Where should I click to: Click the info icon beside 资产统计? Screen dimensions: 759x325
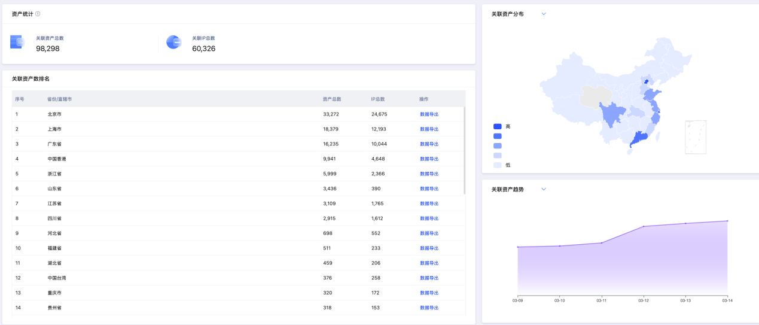tap(38, 14)
